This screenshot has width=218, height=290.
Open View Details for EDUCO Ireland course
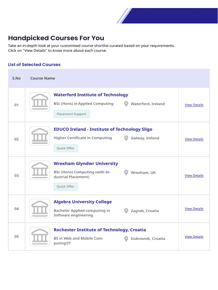click(194, 139)
